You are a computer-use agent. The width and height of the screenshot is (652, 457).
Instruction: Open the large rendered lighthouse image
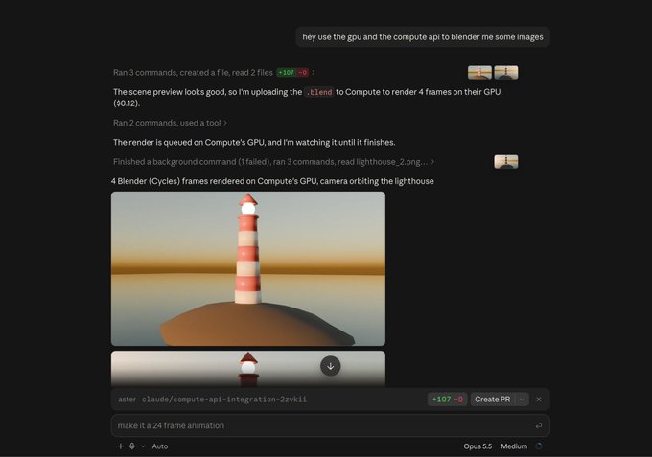click(x=248, y=268)
